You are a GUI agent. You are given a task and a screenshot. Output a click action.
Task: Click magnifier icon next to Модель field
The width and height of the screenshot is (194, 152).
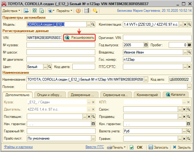point(93,24)
